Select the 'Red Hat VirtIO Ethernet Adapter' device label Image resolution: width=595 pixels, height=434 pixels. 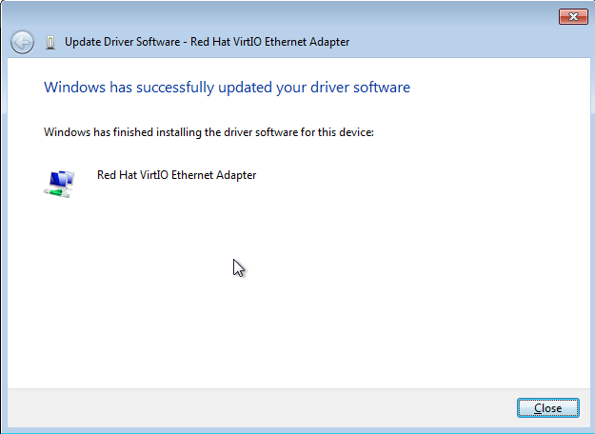(x=176, y=175)
